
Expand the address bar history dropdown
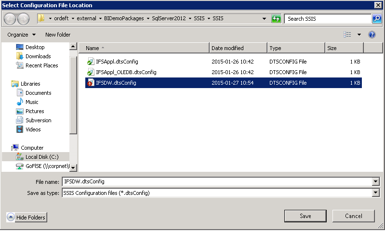265,19
